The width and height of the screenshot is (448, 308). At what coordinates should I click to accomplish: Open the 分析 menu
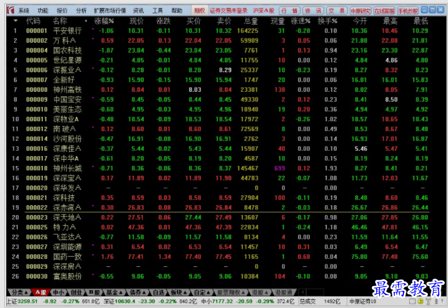pyautogui.click(x=81, y=11)
